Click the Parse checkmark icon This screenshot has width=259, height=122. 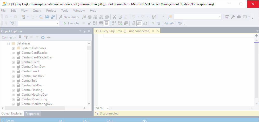(89, 23)
